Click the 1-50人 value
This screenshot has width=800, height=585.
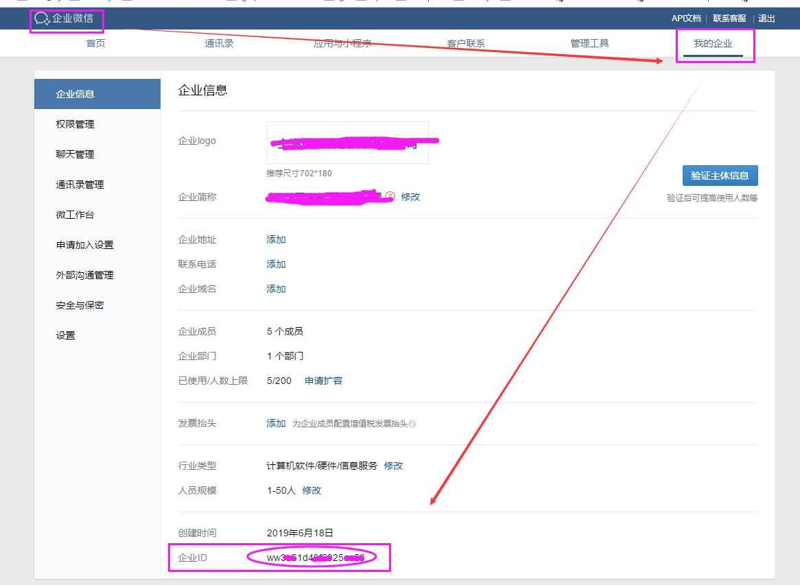[281, 490]
